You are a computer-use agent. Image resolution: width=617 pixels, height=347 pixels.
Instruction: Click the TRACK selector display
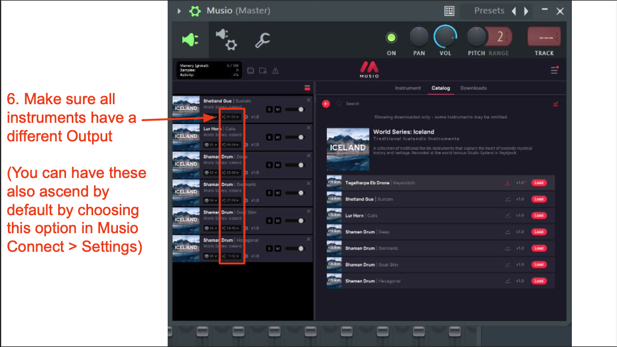pos(544,37)
